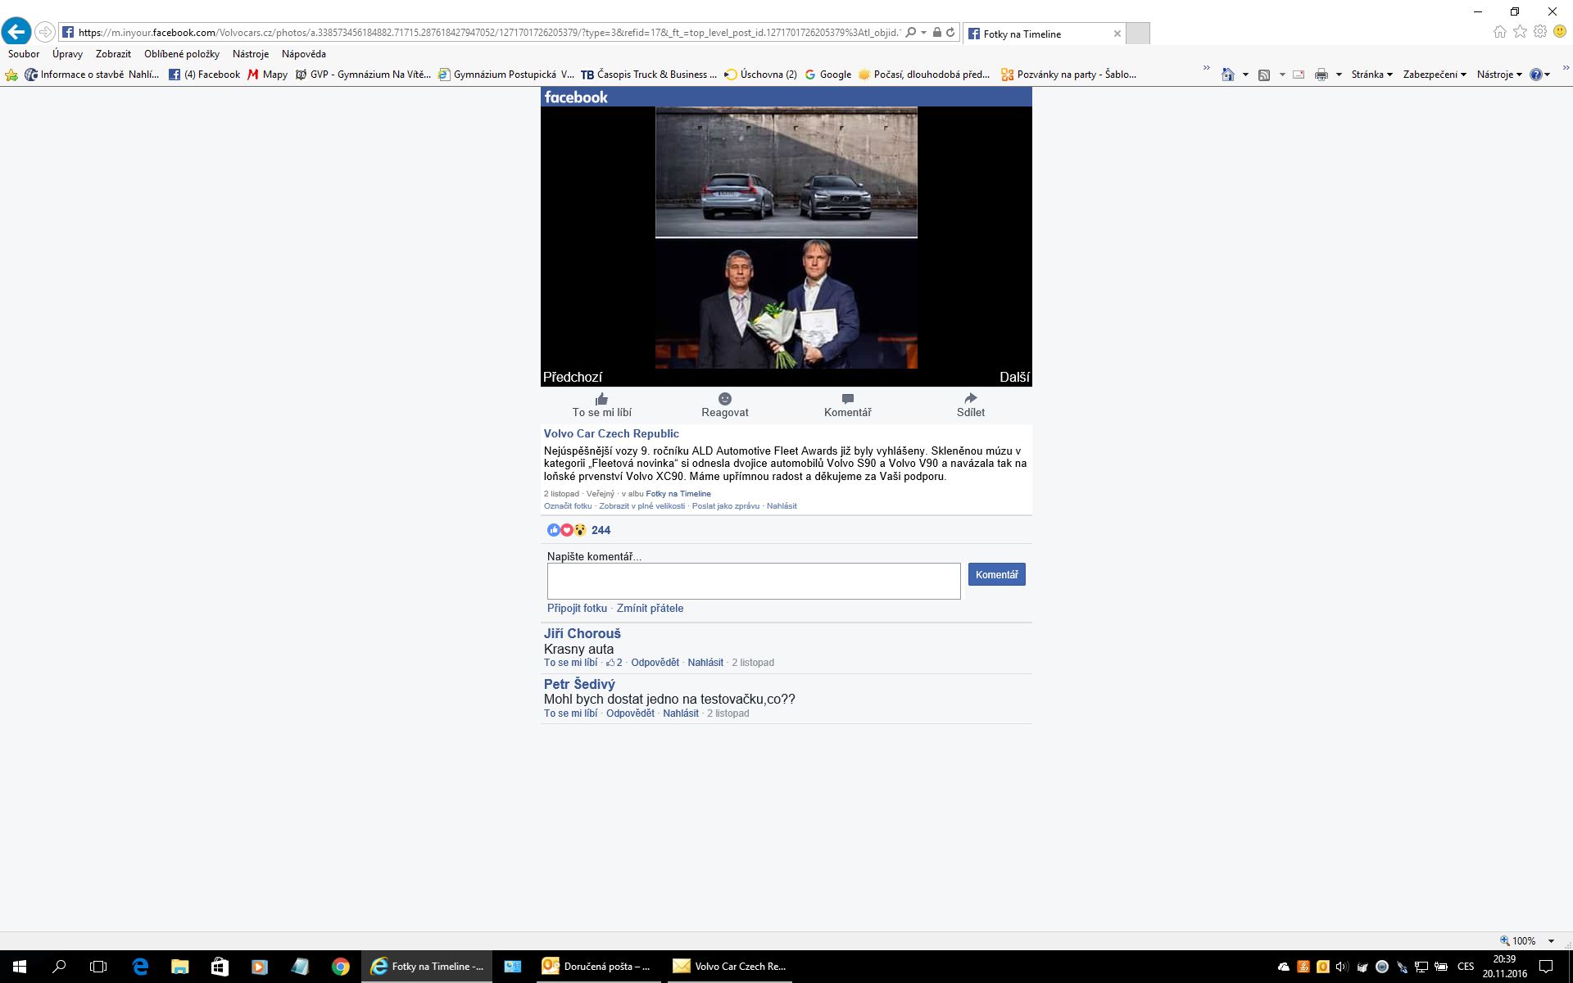Open taskbar search magnifier
The width and height of the screenshot is (1573, 983).
click(59, 967)
